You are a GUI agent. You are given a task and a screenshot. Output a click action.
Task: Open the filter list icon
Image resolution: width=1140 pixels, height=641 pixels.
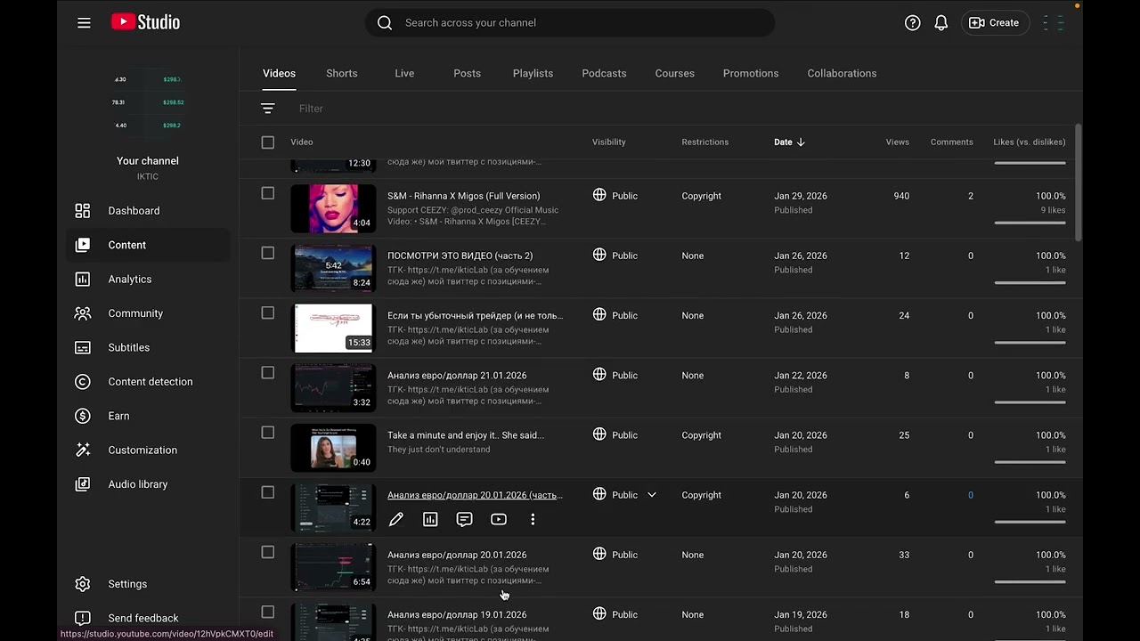coord(268,109)
